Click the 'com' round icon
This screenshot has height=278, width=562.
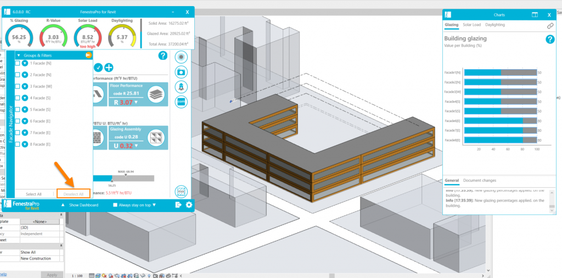[181, 102]
